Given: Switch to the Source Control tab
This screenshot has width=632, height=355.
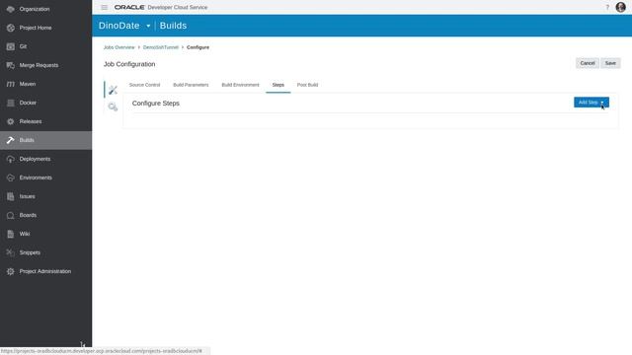Looking at the screenshot, I should [x=145, y=85].
